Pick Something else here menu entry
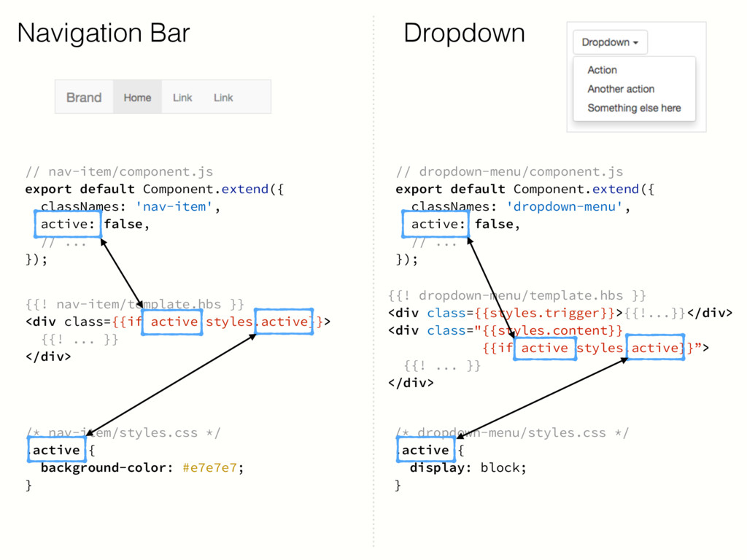 coord(634,108)
